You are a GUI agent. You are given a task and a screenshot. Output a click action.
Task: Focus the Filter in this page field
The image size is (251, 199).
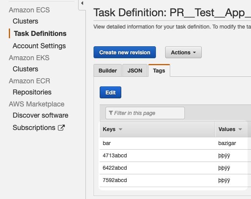pyautogui.click(x=145, y=113)
